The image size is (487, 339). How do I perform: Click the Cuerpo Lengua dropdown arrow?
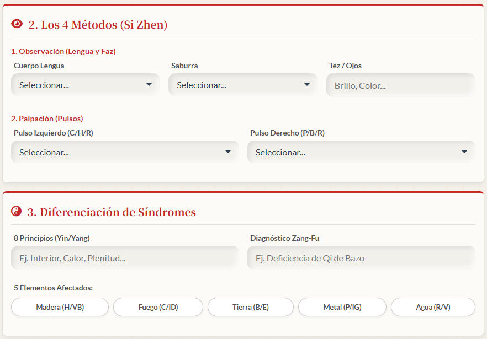click(x=149, y=85)
